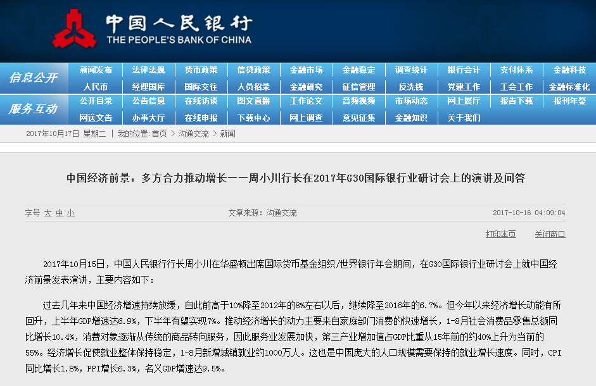Open 沟通交流 breadcrumb link
Image resolution: width=596 pixels, height=386 pixels.
193,134
